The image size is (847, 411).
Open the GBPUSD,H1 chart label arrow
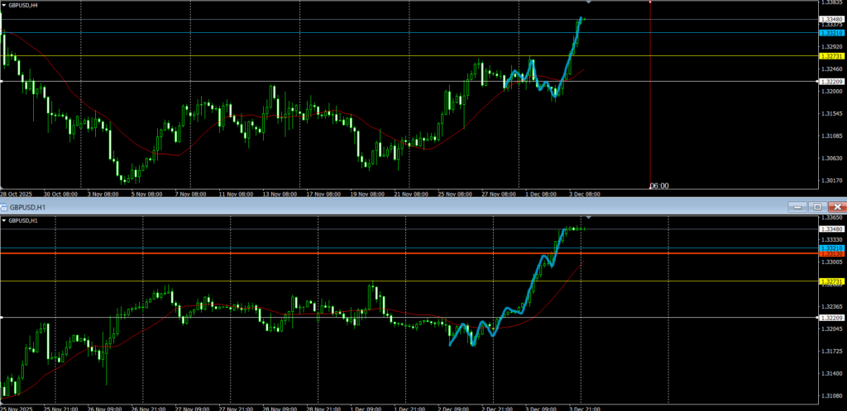5,220
